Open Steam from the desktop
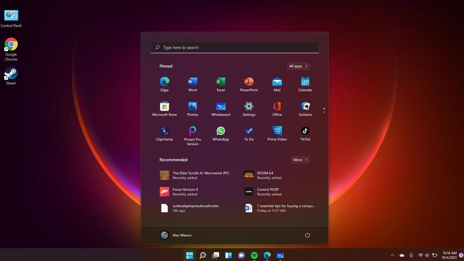Viewport: 464px width, 261px height. [x=10, y=72]
